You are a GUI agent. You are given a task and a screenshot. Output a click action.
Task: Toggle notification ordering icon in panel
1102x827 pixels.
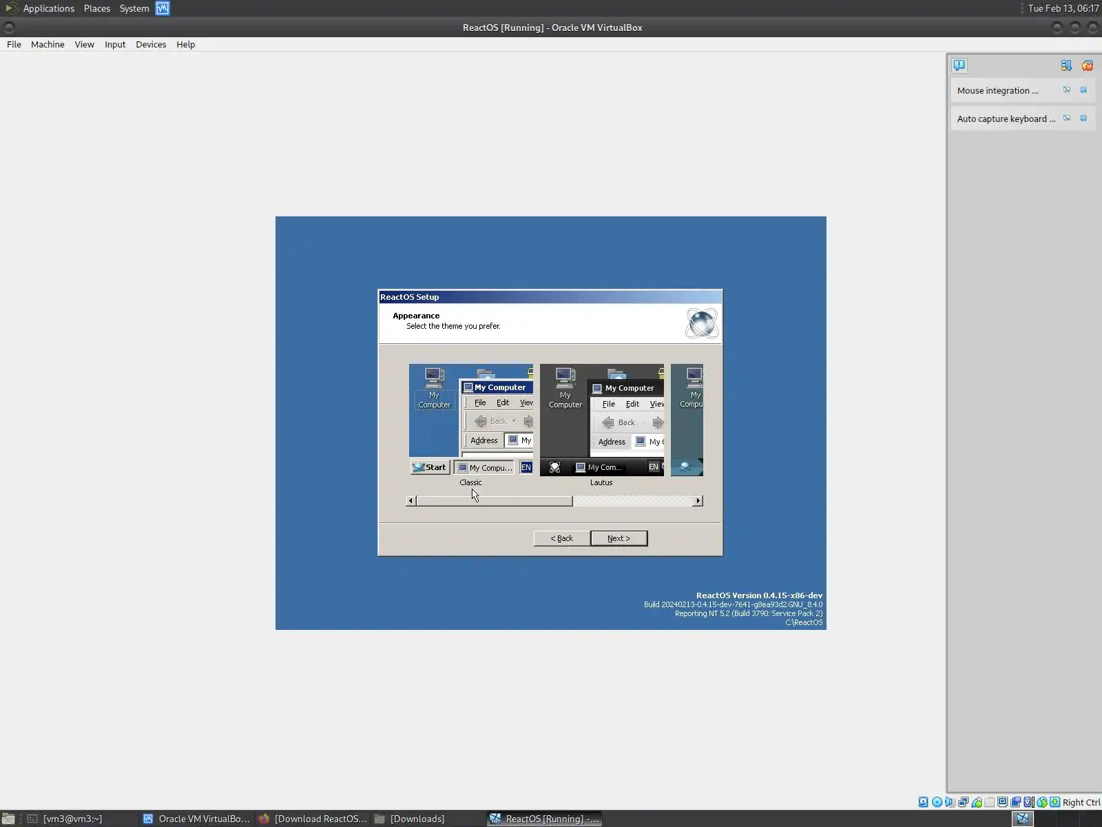1066,65
